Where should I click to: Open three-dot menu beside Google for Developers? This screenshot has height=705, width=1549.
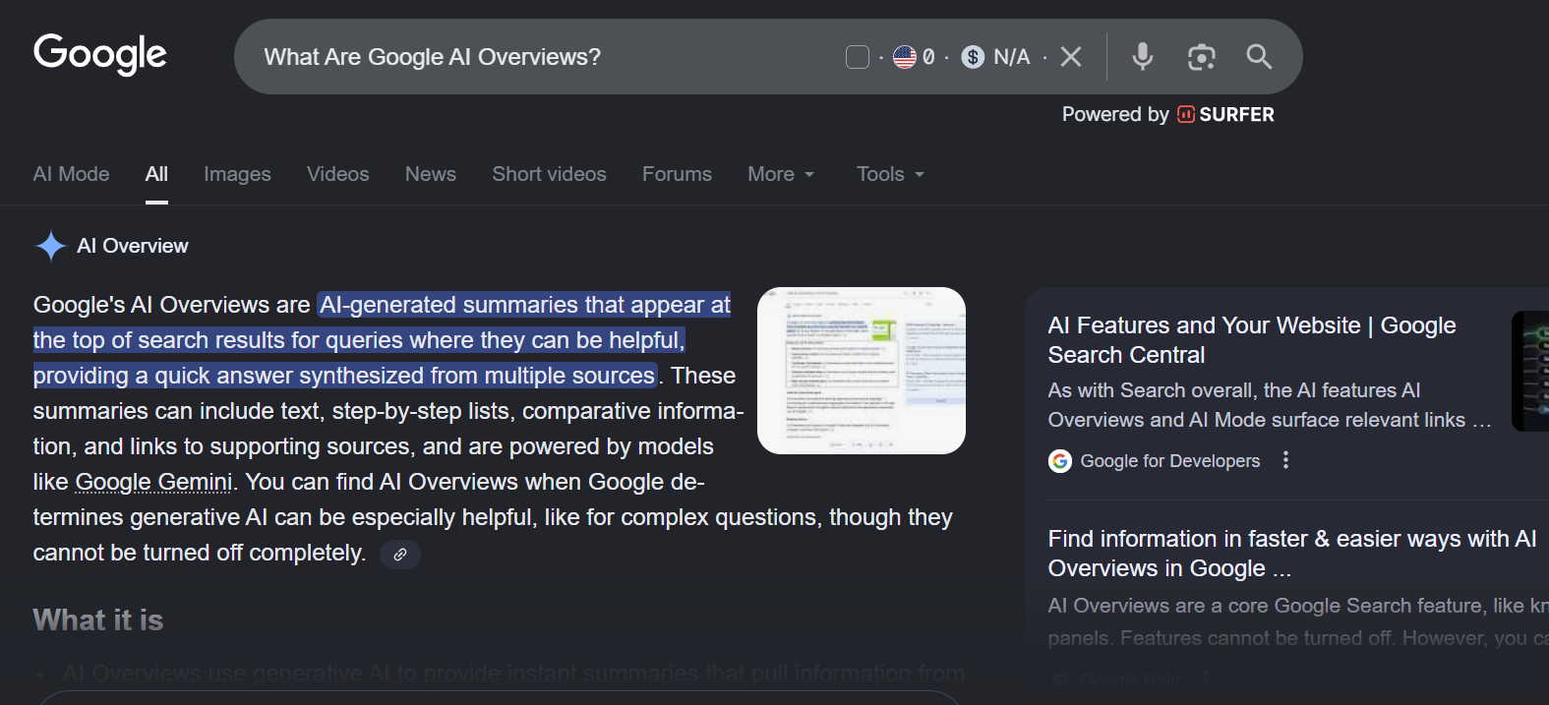(x=1285, y=460)
